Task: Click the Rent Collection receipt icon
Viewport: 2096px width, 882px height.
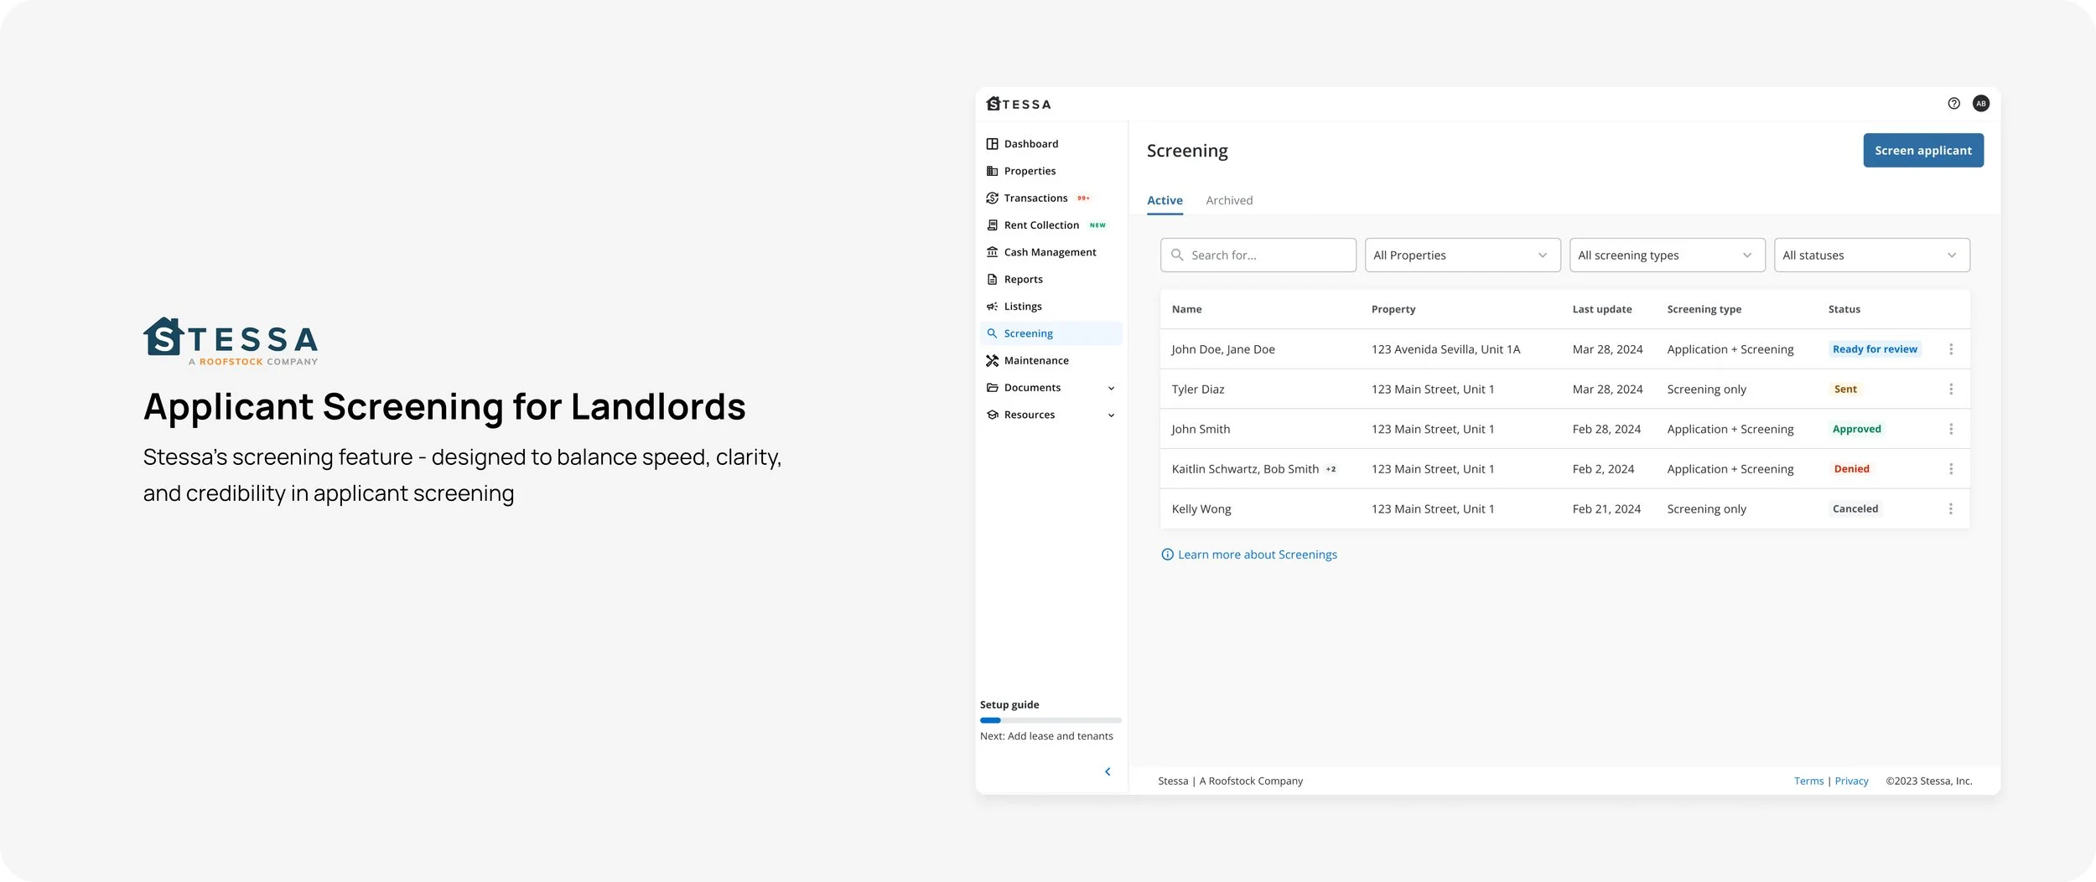Action: [x=992, y=225]
